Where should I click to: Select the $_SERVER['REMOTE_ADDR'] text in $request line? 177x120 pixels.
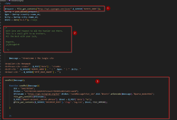[x=86, y=9]
